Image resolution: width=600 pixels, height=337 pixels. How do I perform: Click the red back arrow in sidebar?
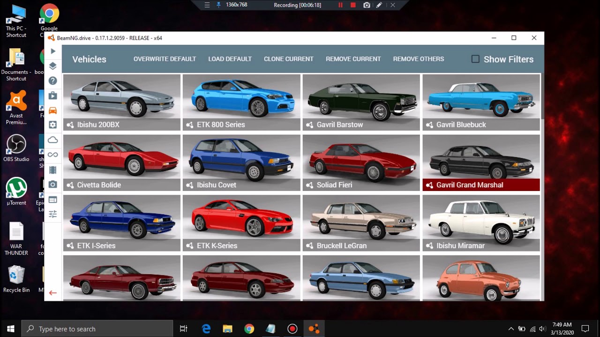pos(53,293)
